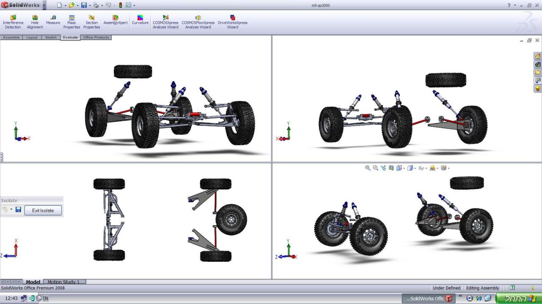Click the Rebuild traffic light icon
This screenshot has width=542, height=304.
point(120,5)
